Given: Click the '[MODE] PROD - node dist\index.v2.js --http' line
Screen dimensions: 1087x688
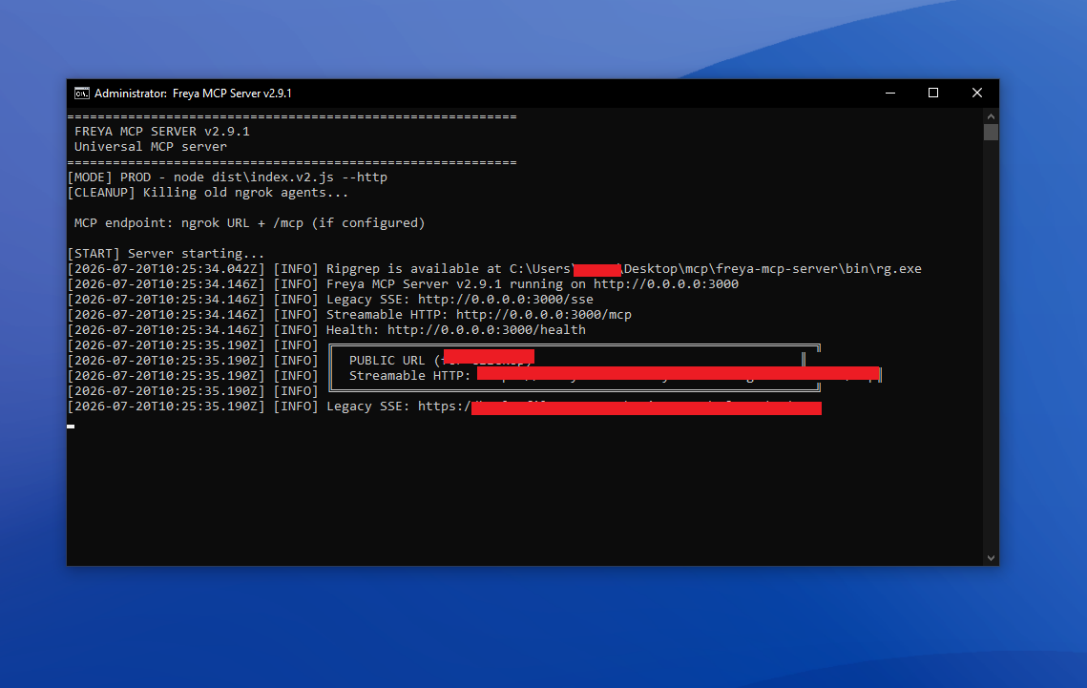Looking at the screenshot, I should (227, 177).
